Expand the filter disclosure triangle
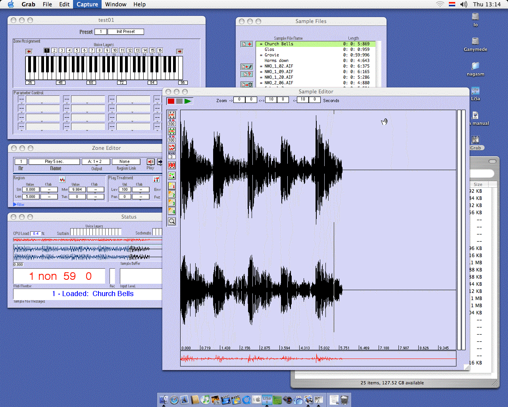The image size is (508, 407). 15,204
